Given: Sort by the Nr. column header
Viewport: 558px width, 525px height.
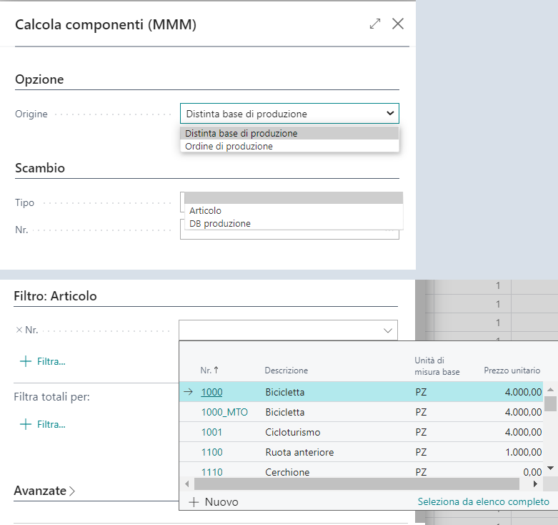Looking at the screenshot, I should click(209, 371).
